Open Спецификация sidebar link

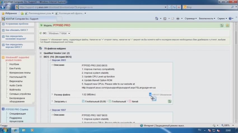17,114
